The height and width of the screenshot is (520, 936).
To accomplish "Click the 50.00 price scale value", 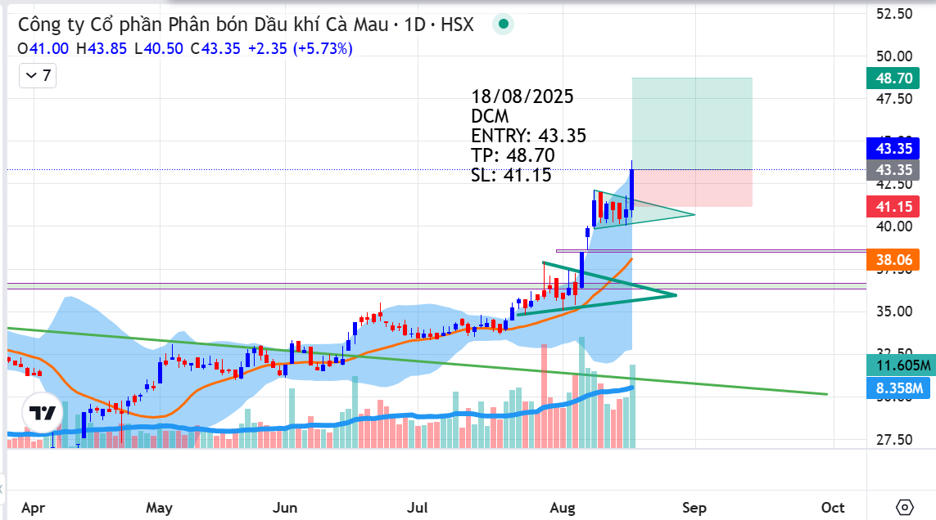I will (x=894, y=56).
